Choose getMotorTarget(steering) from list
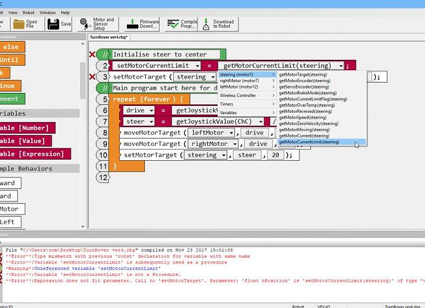 (303, 75)
